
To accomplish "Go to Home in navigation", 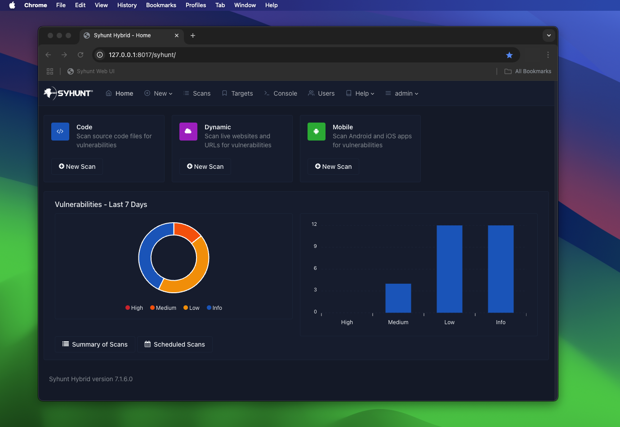I will tap(120, 93).
